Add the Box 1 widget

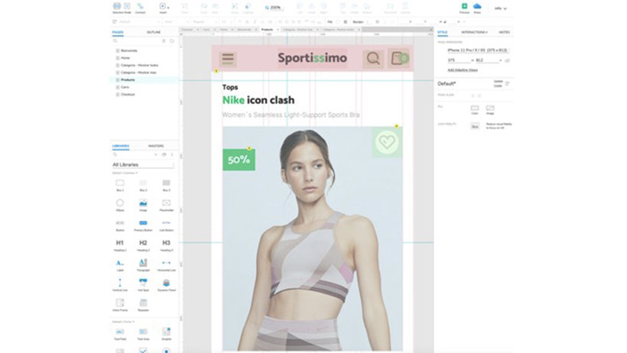click(x=120, y=186)
